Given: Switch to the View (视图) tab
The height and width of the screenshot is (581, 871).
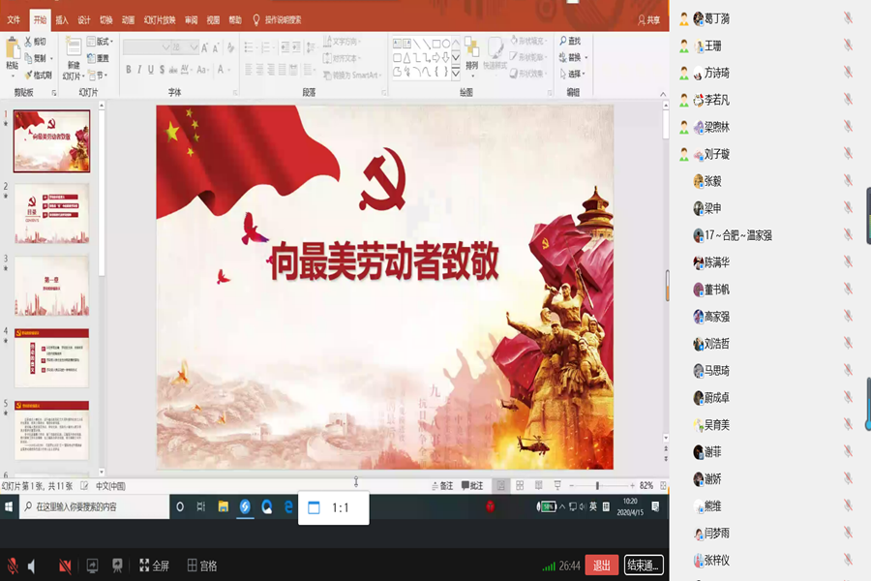Looking at the screenshot, I should click(213, 20).
